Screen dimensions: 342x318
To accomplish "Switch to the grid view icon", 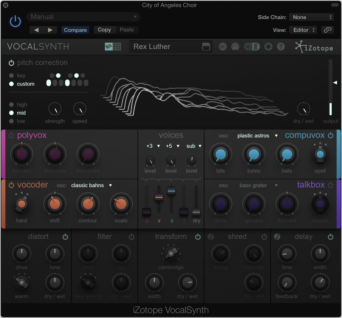I will click(117, 47).
